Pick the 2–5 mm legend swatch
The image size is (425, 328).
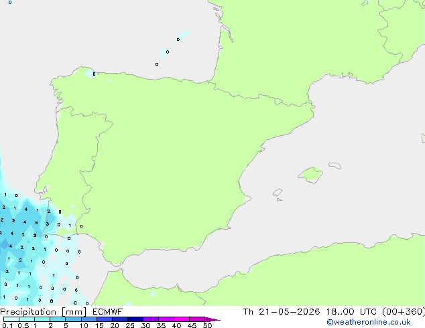[x=58, y=319]
